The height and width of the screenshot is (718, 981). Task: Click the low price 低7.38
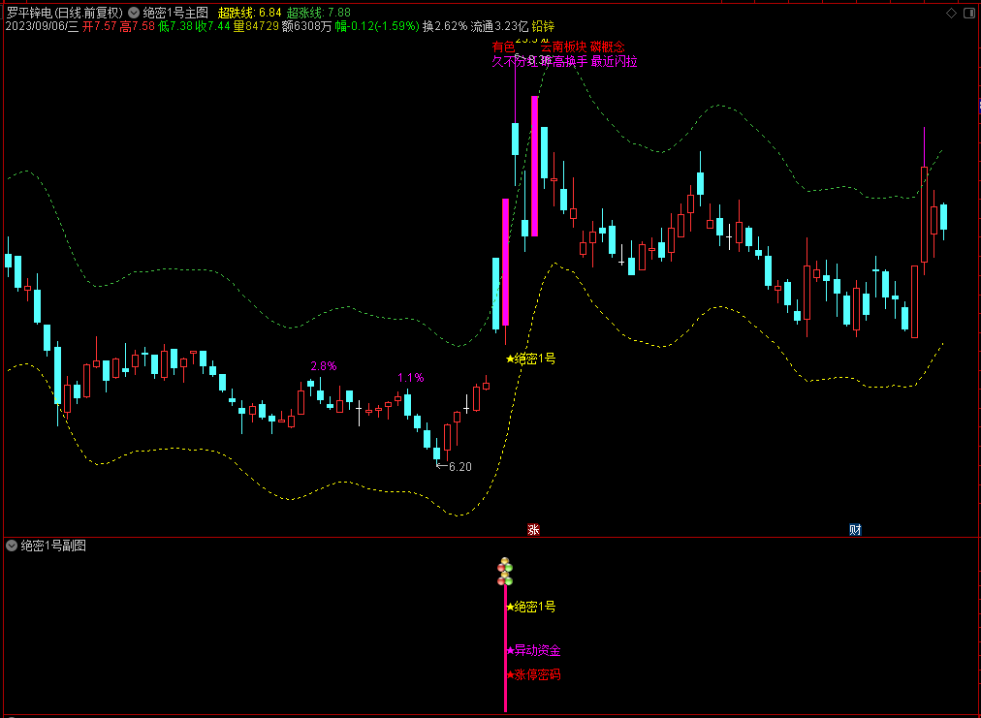175,27
